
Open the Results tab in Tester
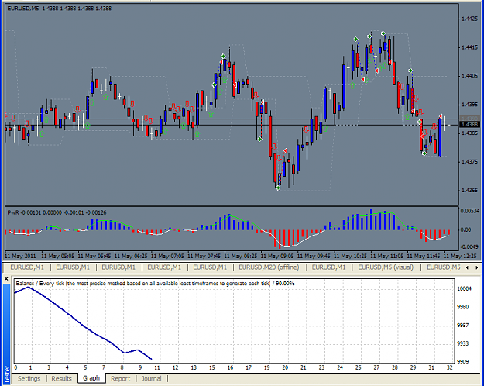(x=61, y=378)
